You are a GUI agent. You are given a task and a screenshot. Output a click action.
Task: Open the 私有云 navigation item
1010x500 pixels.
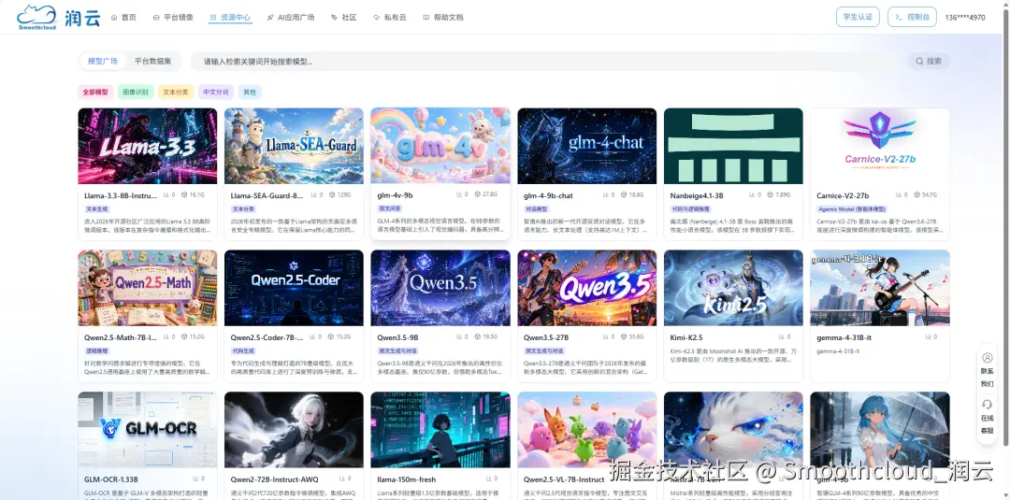click(390, 18)
